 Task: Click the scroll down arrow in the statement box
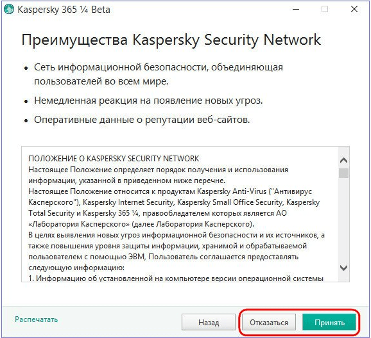point(343,268)
